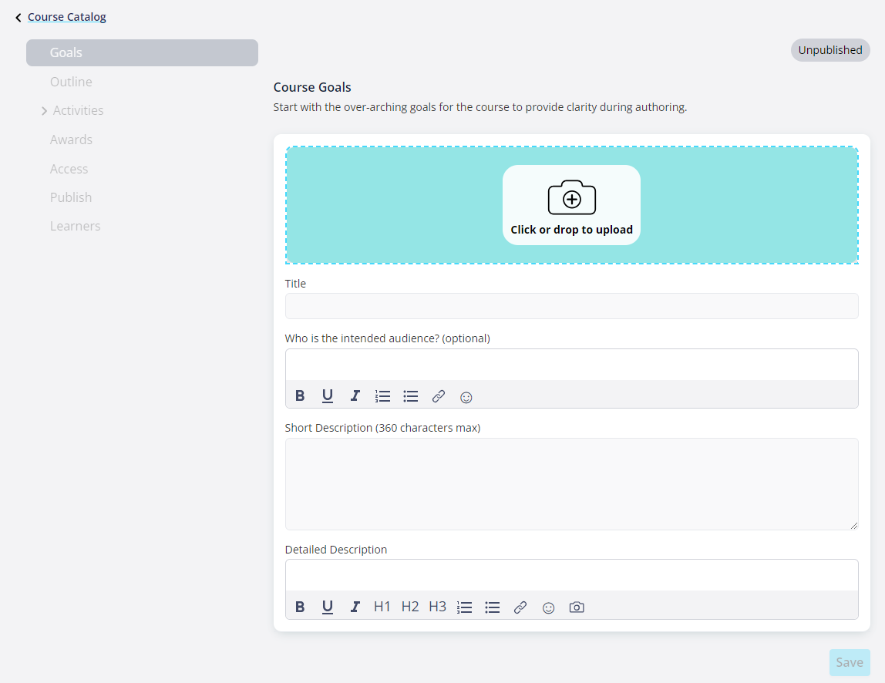
Task: Apply H3 heading in Detailed Description
Action: click(437, 607)
